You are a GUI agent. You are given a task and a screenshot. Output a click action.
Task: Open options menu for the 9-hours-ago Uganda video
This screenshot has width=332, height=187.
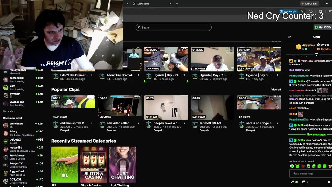[x=231, y=75]
